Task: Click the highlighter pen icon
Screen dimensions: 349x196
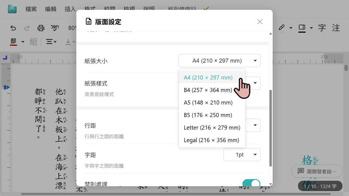Action: pos(282,28)
